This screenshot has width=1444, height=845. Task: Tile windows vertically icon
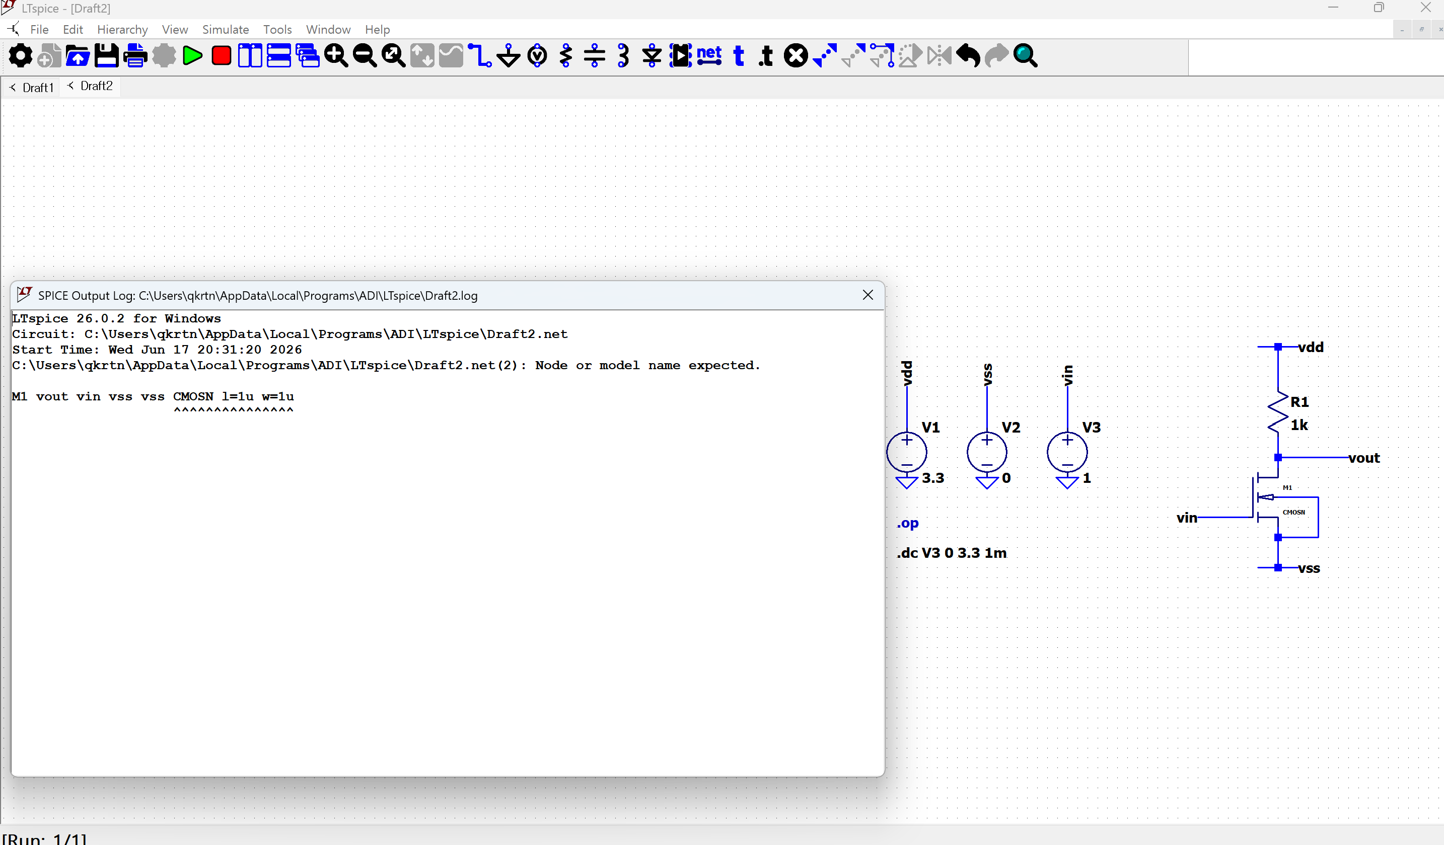point(250,55)
